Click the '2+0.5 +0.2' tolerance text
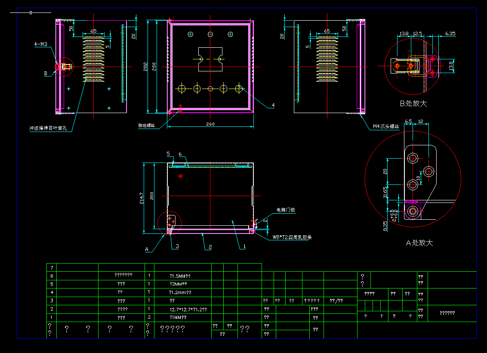Viewport: 487px width, 353px height. click(394, 215)
